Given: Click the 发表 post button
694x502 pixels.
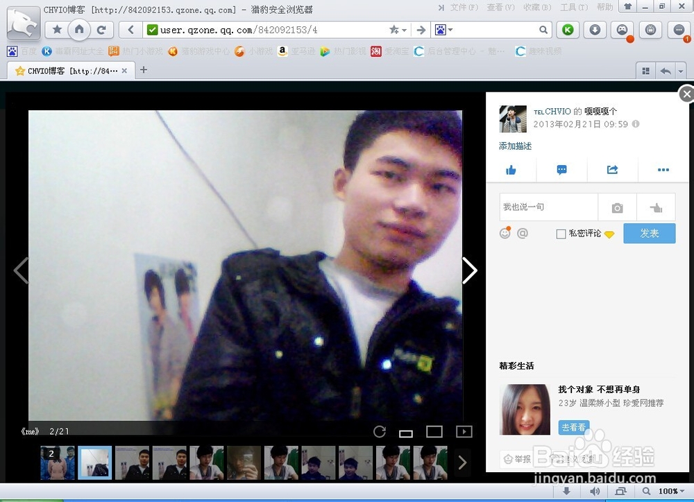Looking at the screenshot, I should point(650,233).
